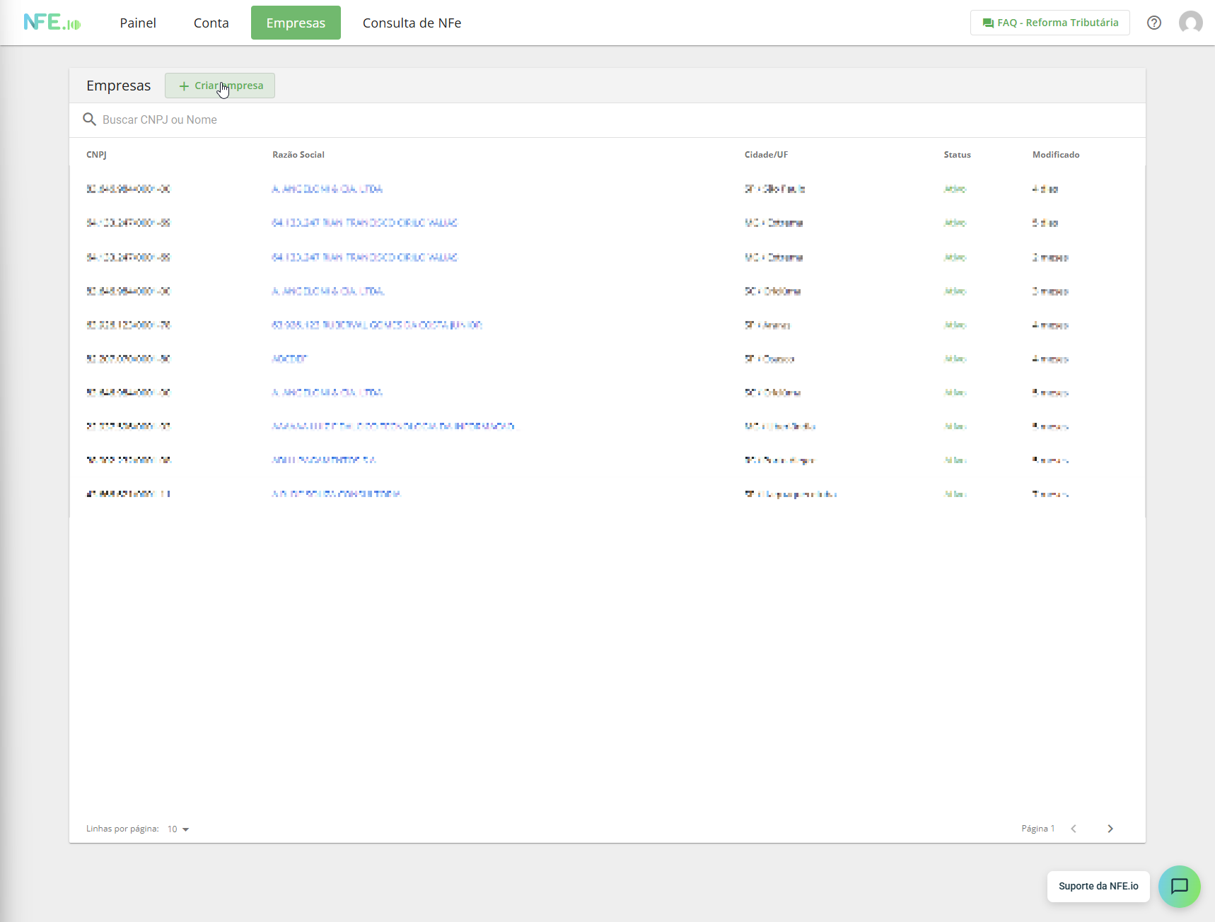Viewport: 1215px width, 922px height.
Task: Click the Status column header
Action: click(x=958, y=155)
